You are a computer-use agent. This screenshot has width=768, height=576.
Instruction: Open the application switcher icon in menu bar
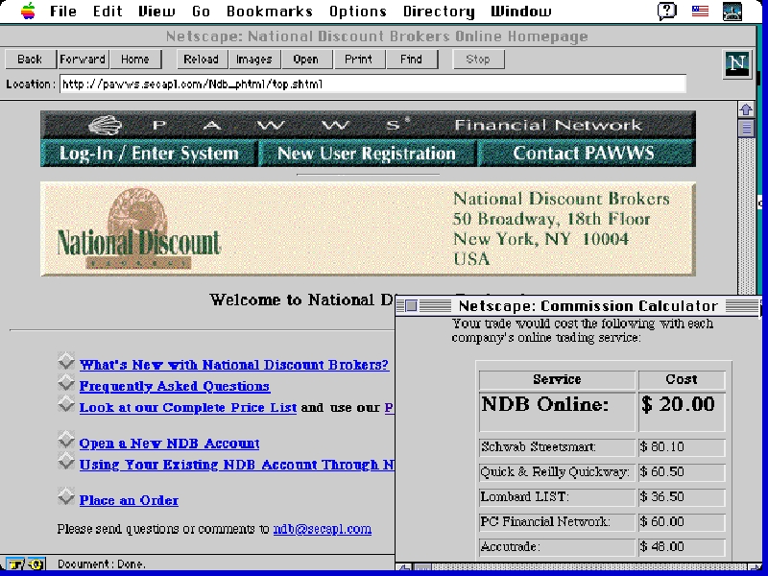[x=732, y=12]
